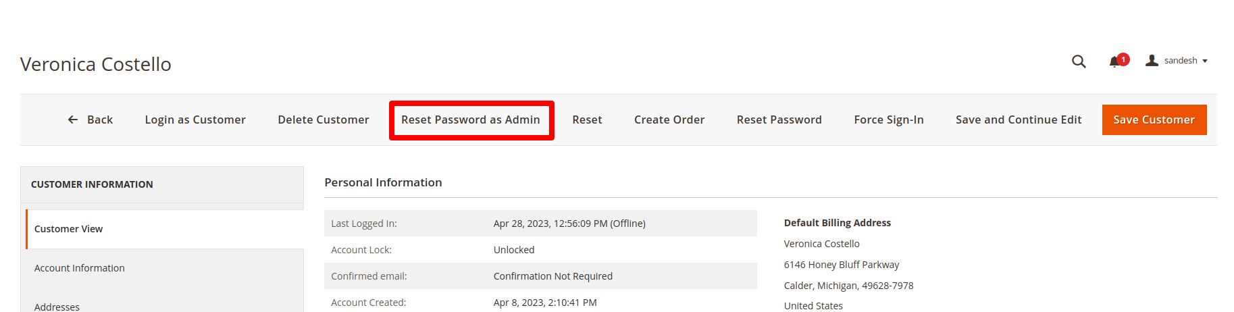Click Save and Continue Edit

point(1018,120)
